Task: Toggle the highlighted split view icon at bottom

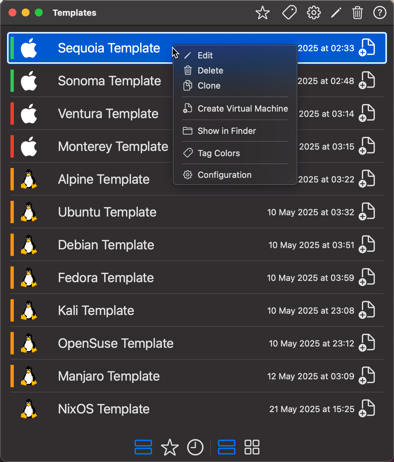Action: (227, 447)
